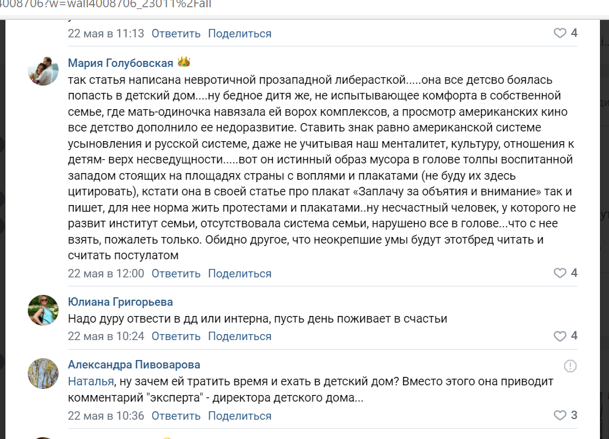Share the comment posted at 12:00

(240, 274)
